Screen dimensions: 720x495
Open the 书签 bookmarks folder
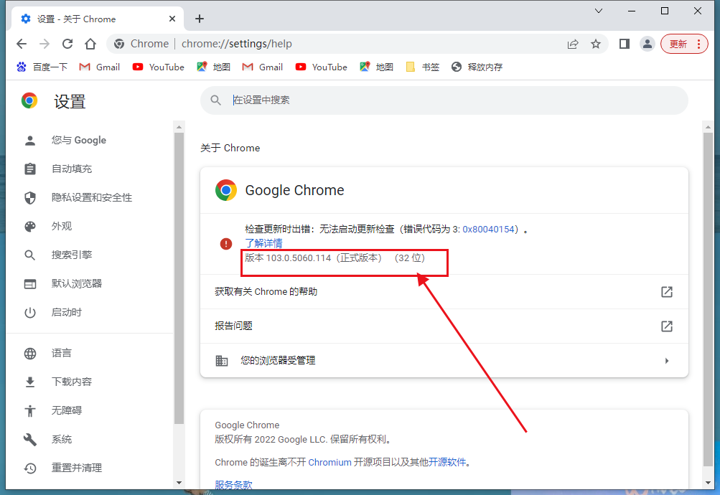click(x=423, y=67)
